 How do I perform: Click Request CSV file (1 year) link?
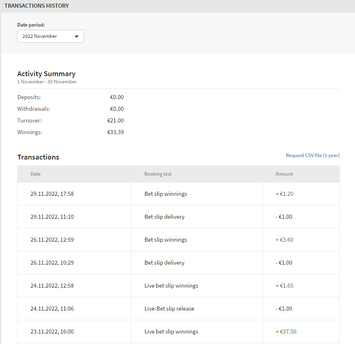tap(313, 155)
